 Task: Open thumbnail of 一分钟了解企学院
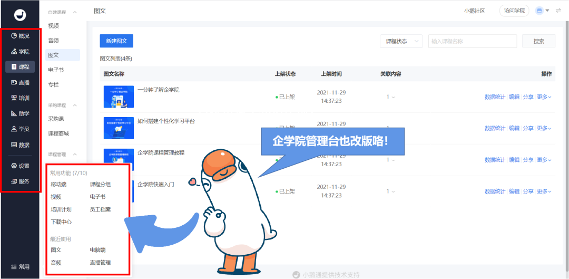(119, 97)
